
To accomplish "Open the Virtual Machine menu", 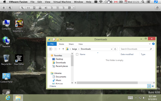I will 62,2.
